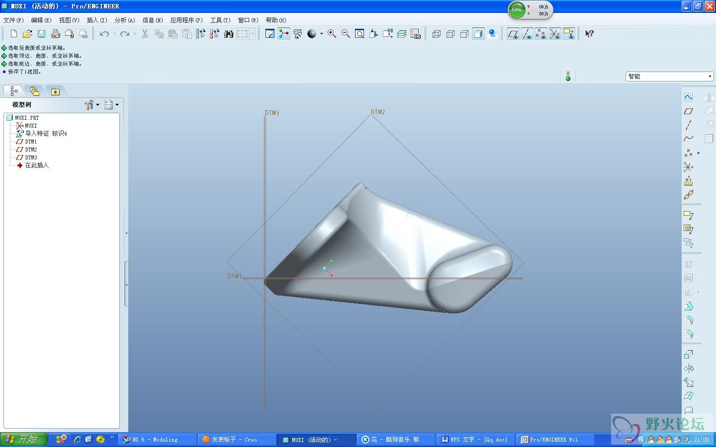The height and width of the screenshot is (447, 716).
Task: Select 在此插入 tree marker
Action: click(33, 165)
